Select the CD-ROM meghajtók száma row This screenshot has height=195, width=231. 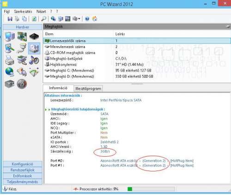pos(137,53)
